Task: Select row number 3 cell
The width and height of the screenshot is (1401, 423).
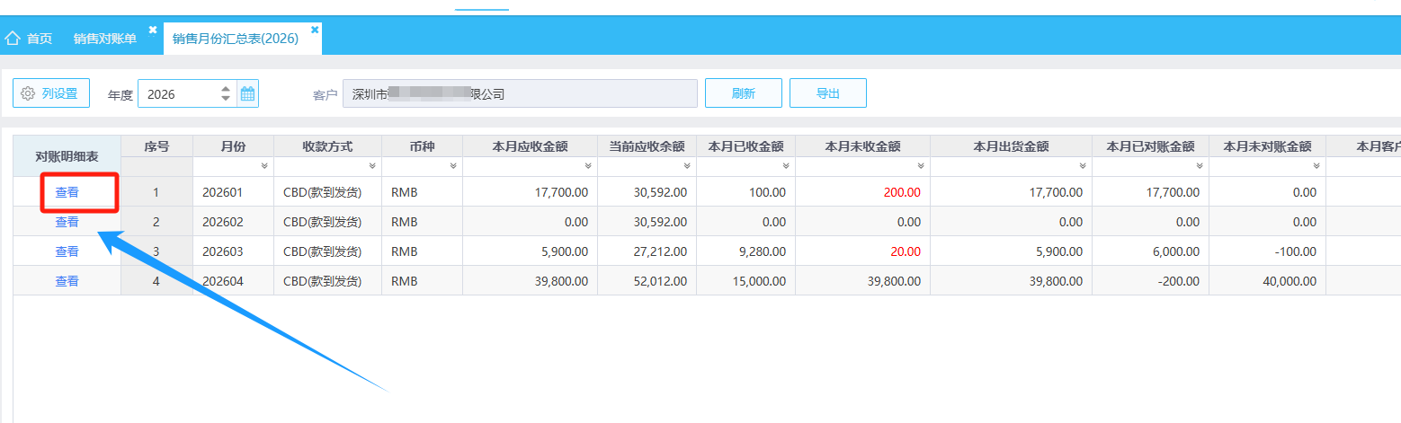Action: (156, 251)
